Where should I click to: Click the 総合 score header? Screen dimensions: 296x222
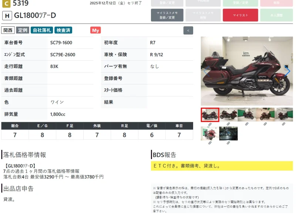click(15, 126)
